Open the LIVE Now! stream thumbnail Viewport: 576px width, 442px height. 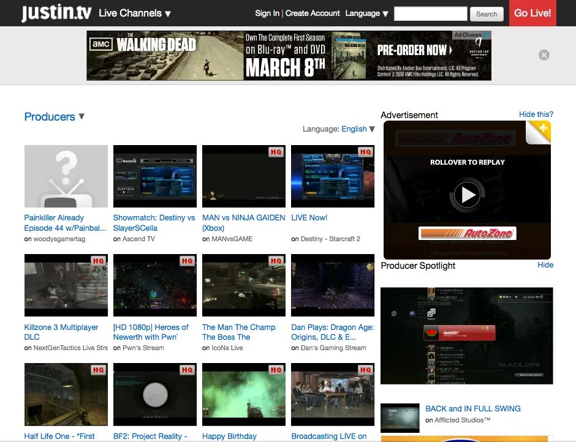click(x=333, y=176)
